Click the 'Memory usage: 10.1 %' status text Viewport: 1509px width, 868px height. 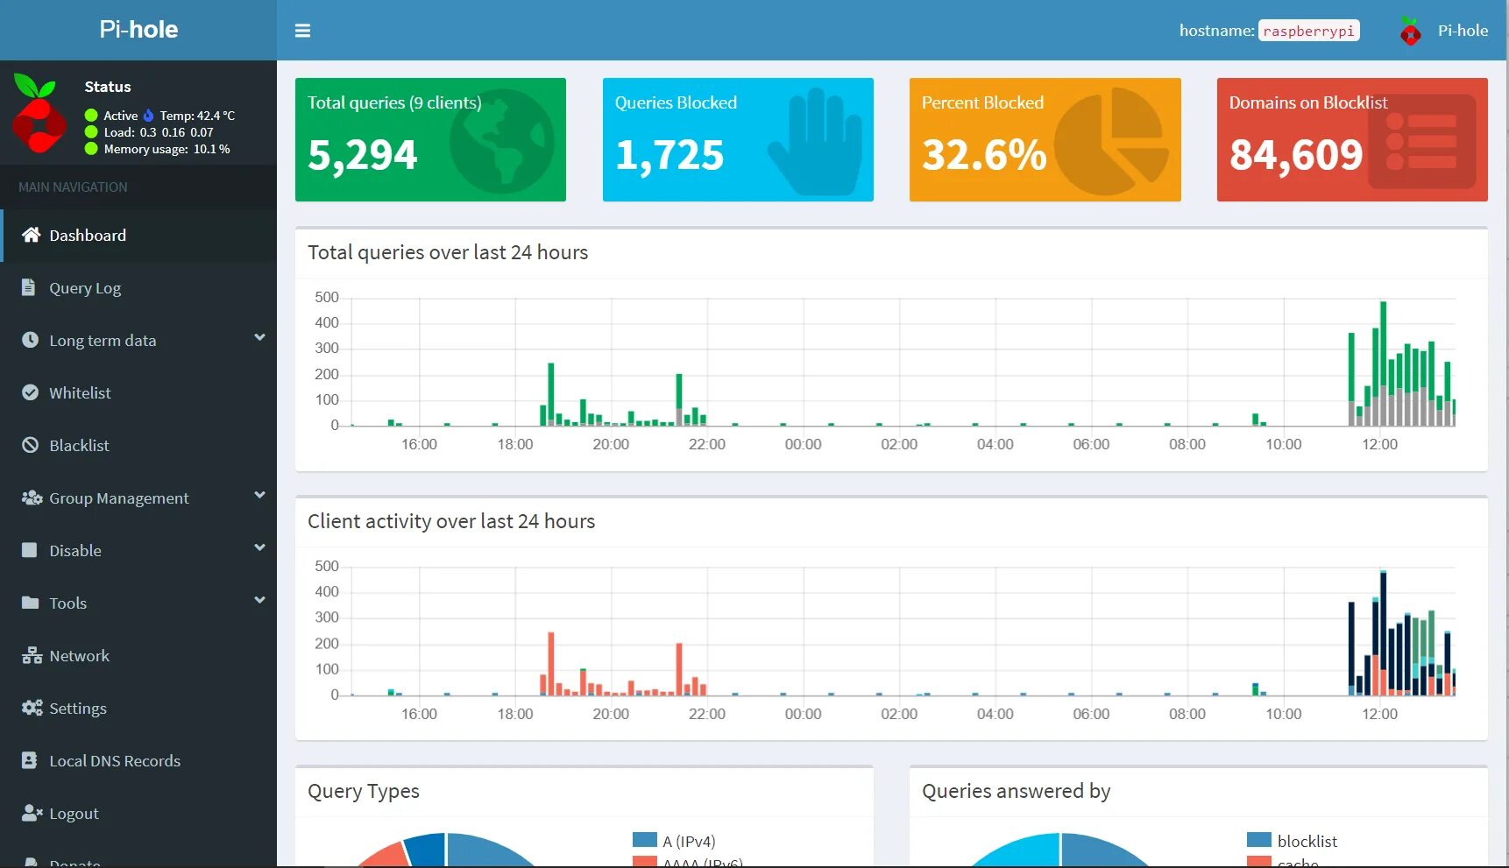coord(166,149)
